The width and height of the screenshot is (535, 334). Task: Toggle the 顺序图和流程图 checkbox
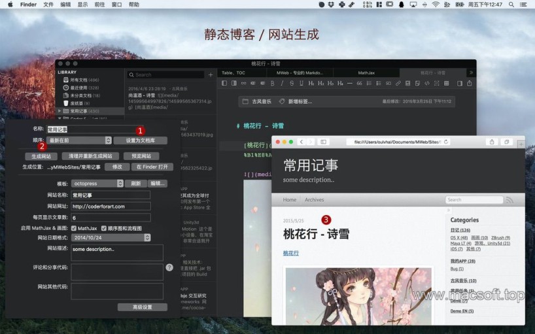pyautogui.click(x=105, y=228)
